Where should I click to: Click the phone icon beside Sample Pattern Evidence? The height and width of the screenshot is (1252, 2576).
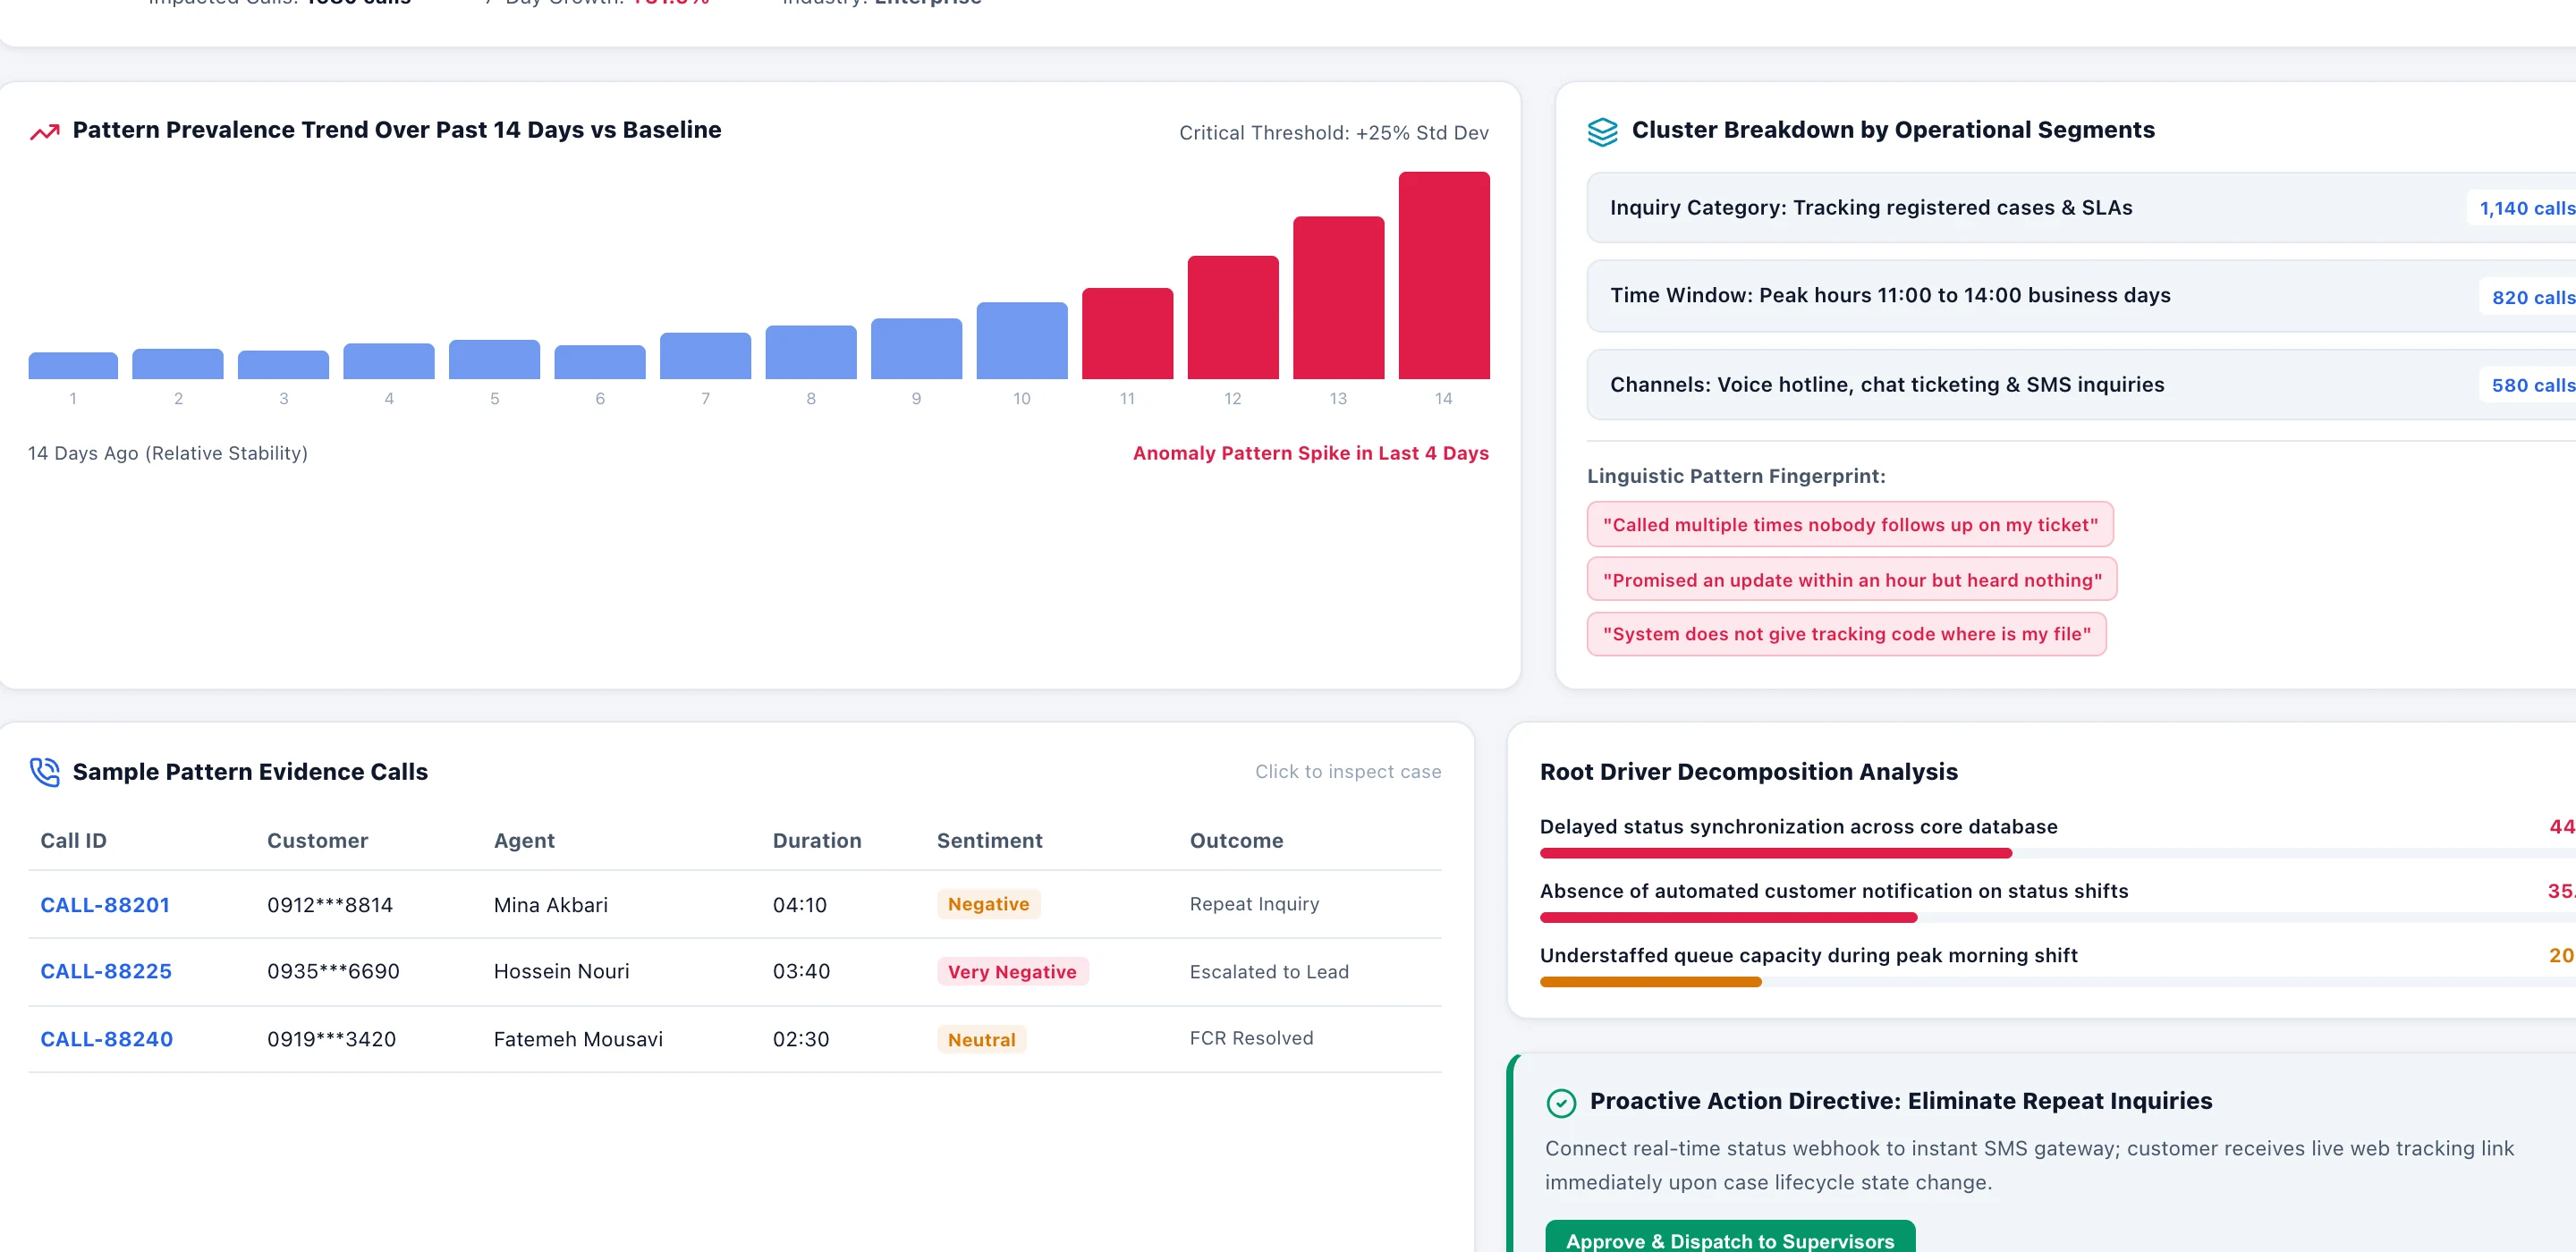click(x=45, y=772)
